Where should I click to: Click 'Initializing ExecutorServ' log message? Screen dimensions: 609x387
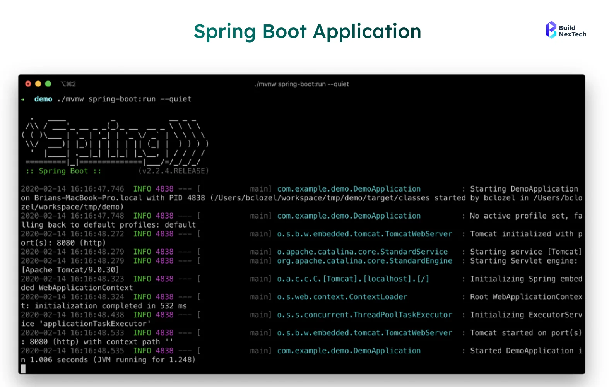point(526,315)
